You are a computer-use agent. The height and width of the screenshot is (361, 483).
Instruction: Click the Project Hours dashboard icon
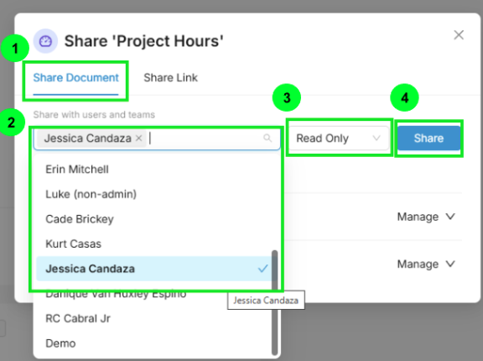pos(45,41)
